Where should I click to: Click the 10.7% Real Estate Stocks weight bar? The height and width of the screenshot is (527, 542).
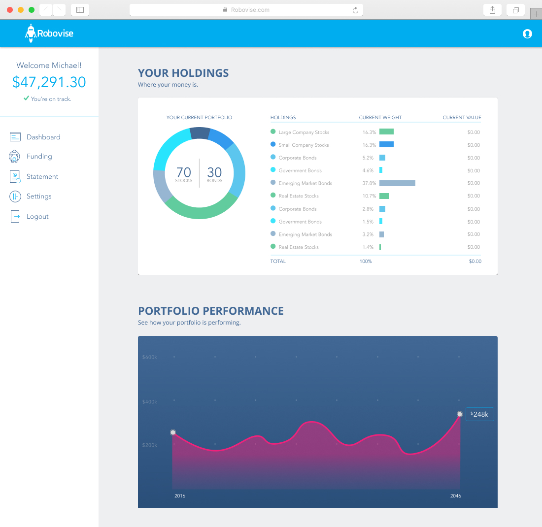click(x=384, y=196)
